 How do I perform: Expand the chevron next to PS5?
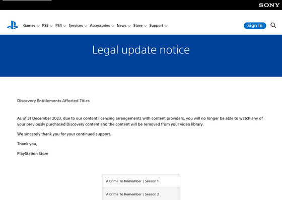pyautogui.click(x=51, y=26)
